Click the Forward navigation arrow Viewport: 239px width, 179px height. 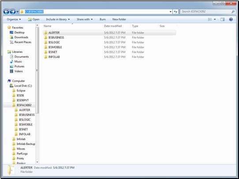[x=13, y=11]
